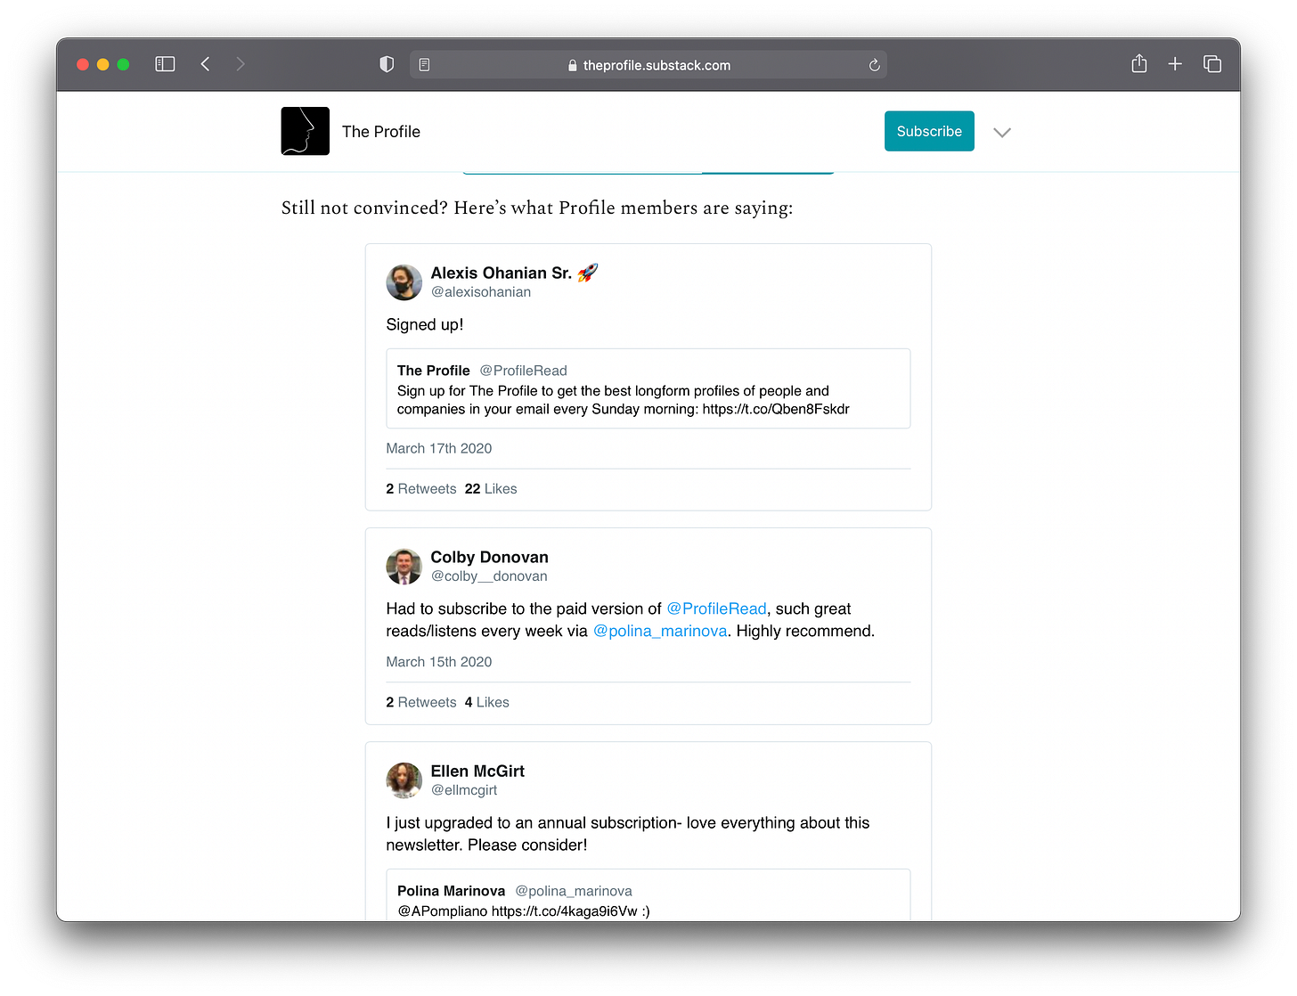Viewport: 1297px width, 996px height.
Task: Open the Safari sidebar
Action: pos(165,63)
